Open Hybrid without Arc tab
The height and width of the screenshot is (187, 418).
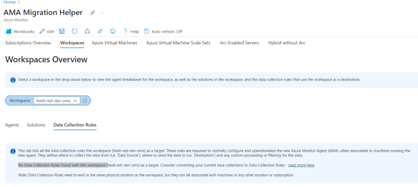(287, 43)
